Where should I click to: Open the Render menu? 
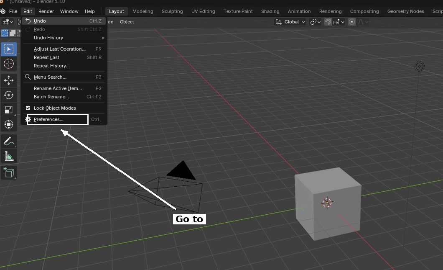(x=46, y=11)
